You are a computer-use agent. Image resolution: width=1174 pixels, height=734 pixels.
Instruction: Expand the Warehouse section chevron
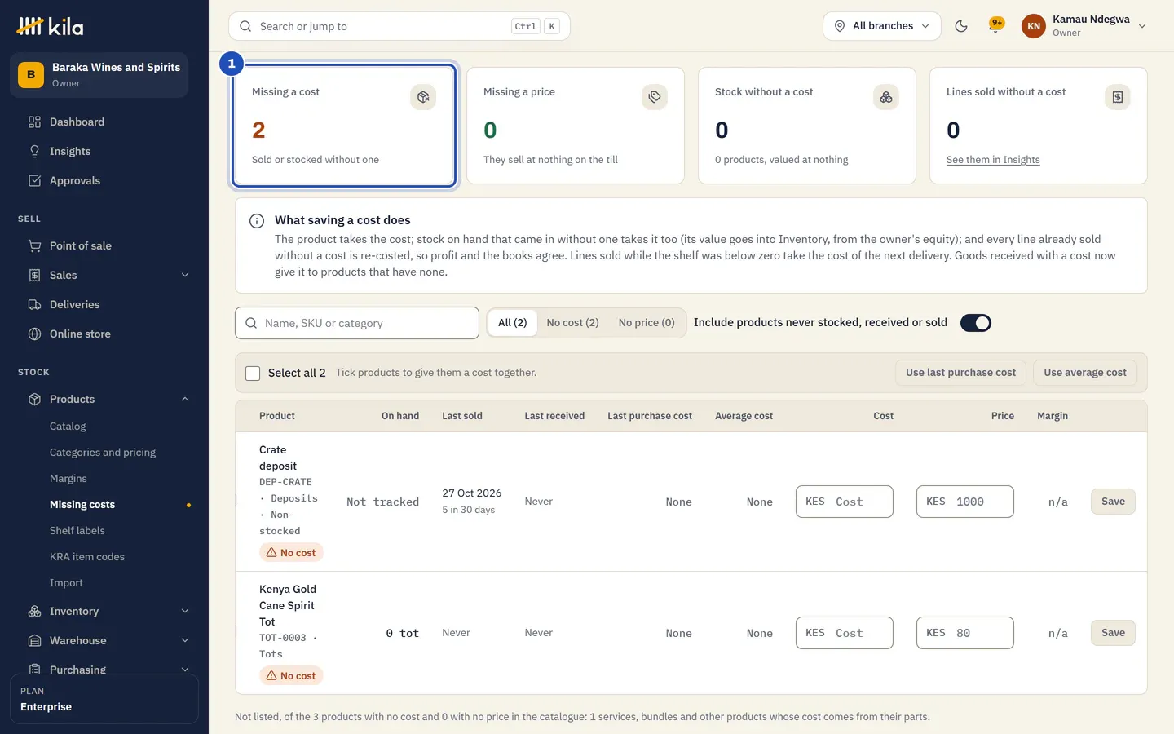(185, 640)
